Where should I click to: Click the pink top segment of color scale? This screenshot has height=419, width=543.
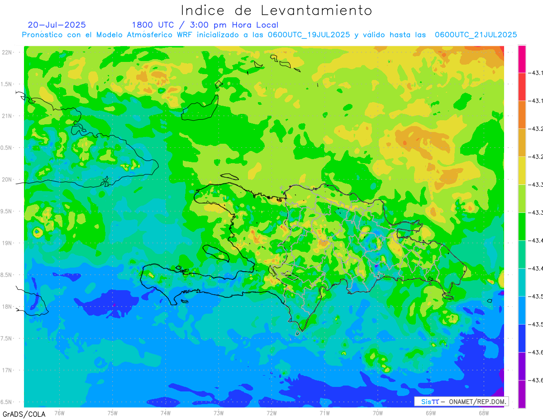[x=522, y=59]
